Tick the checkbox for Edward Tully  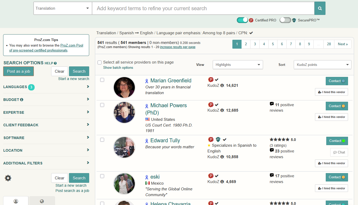[102, 140]
